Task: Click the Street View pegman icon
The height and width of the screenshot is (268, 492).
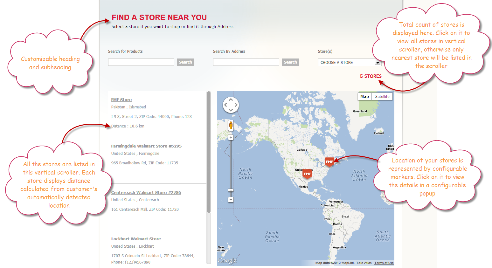Action: tap(231, 125)
